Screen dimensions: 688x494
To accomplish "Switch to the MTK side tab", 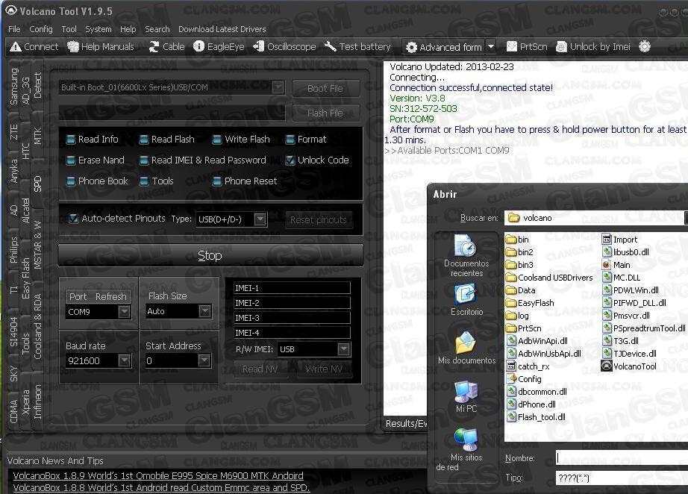I will click(x=38, y=136).
